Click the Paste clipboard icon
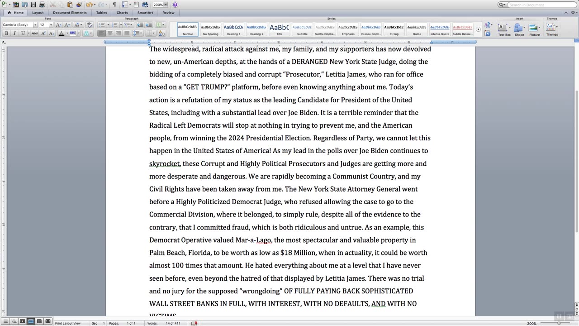 [x=70, y=5]
